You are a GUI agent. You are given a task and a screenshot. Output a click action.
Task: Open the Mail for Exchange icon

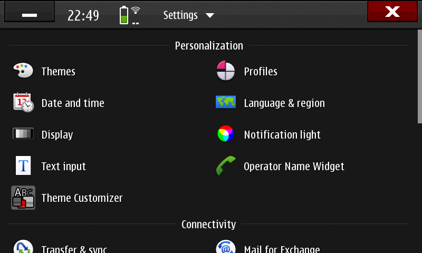pyautogui.click(x=226, y=246)
